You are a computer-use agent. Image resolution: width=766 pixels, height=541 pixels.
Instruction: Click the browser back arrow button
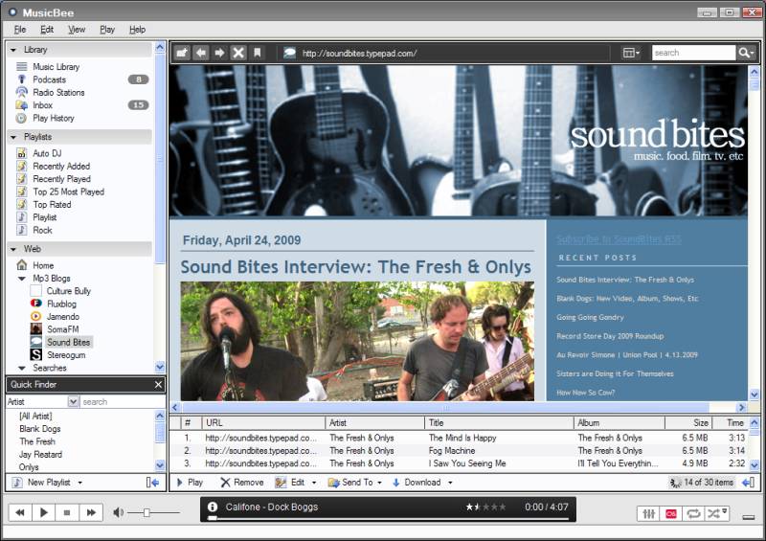(201, 53)
